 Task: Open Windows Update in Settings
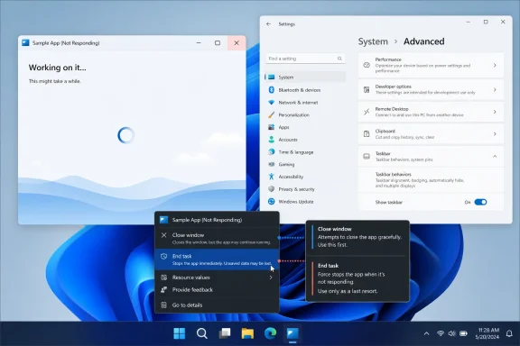tap(305, 202)
